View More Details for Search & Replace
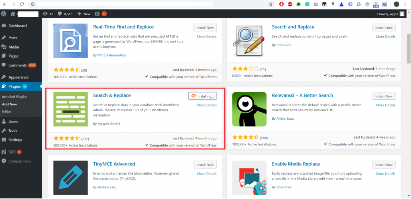The width and height of the screenshot is (411, 199). click(207, 105)
